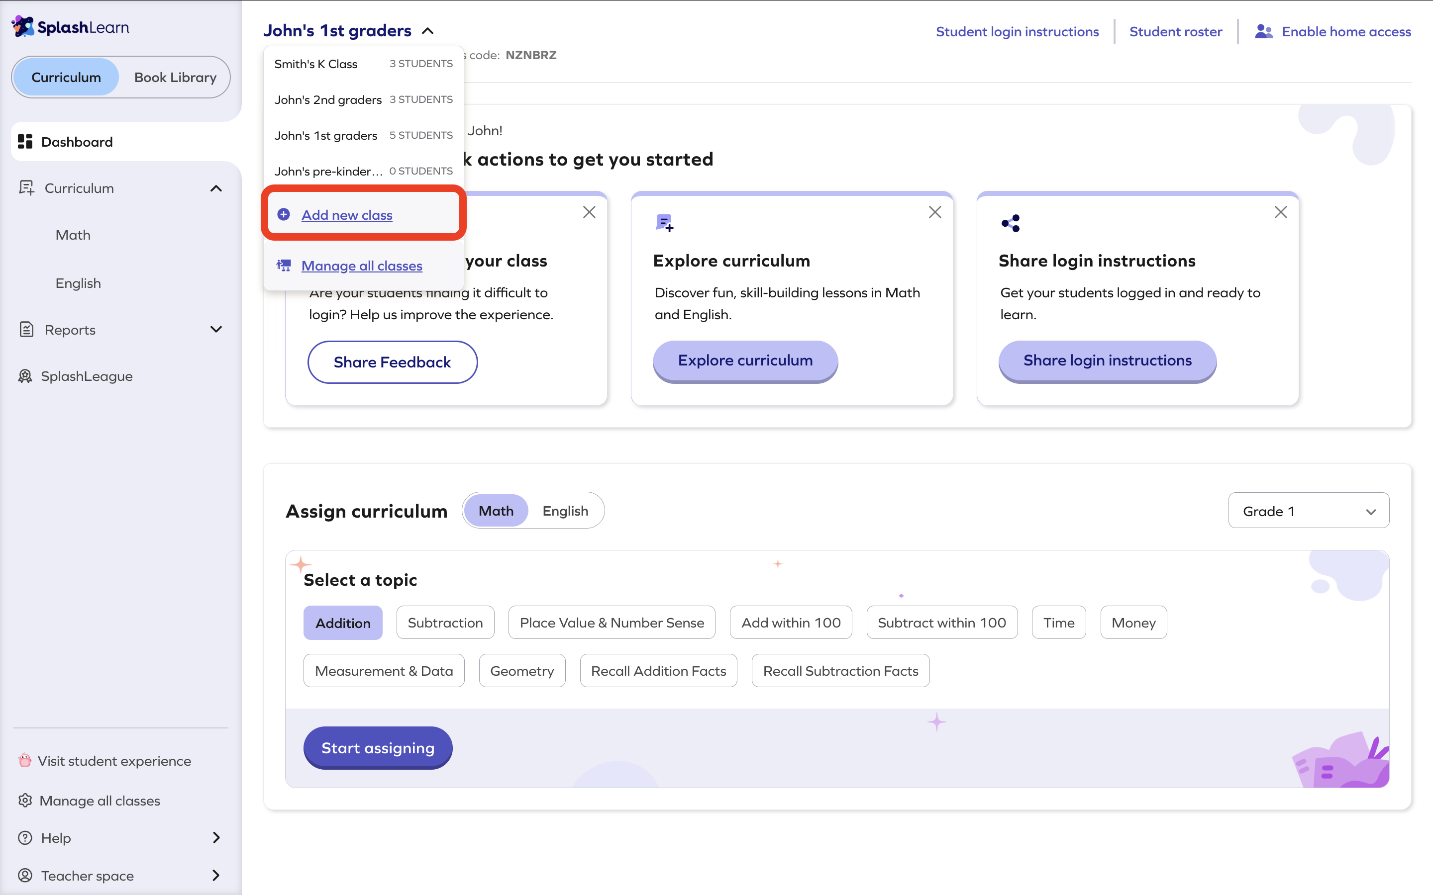Select Math in Assign curriculum toggle
The image size is (1433, 895).
(496, 510)
